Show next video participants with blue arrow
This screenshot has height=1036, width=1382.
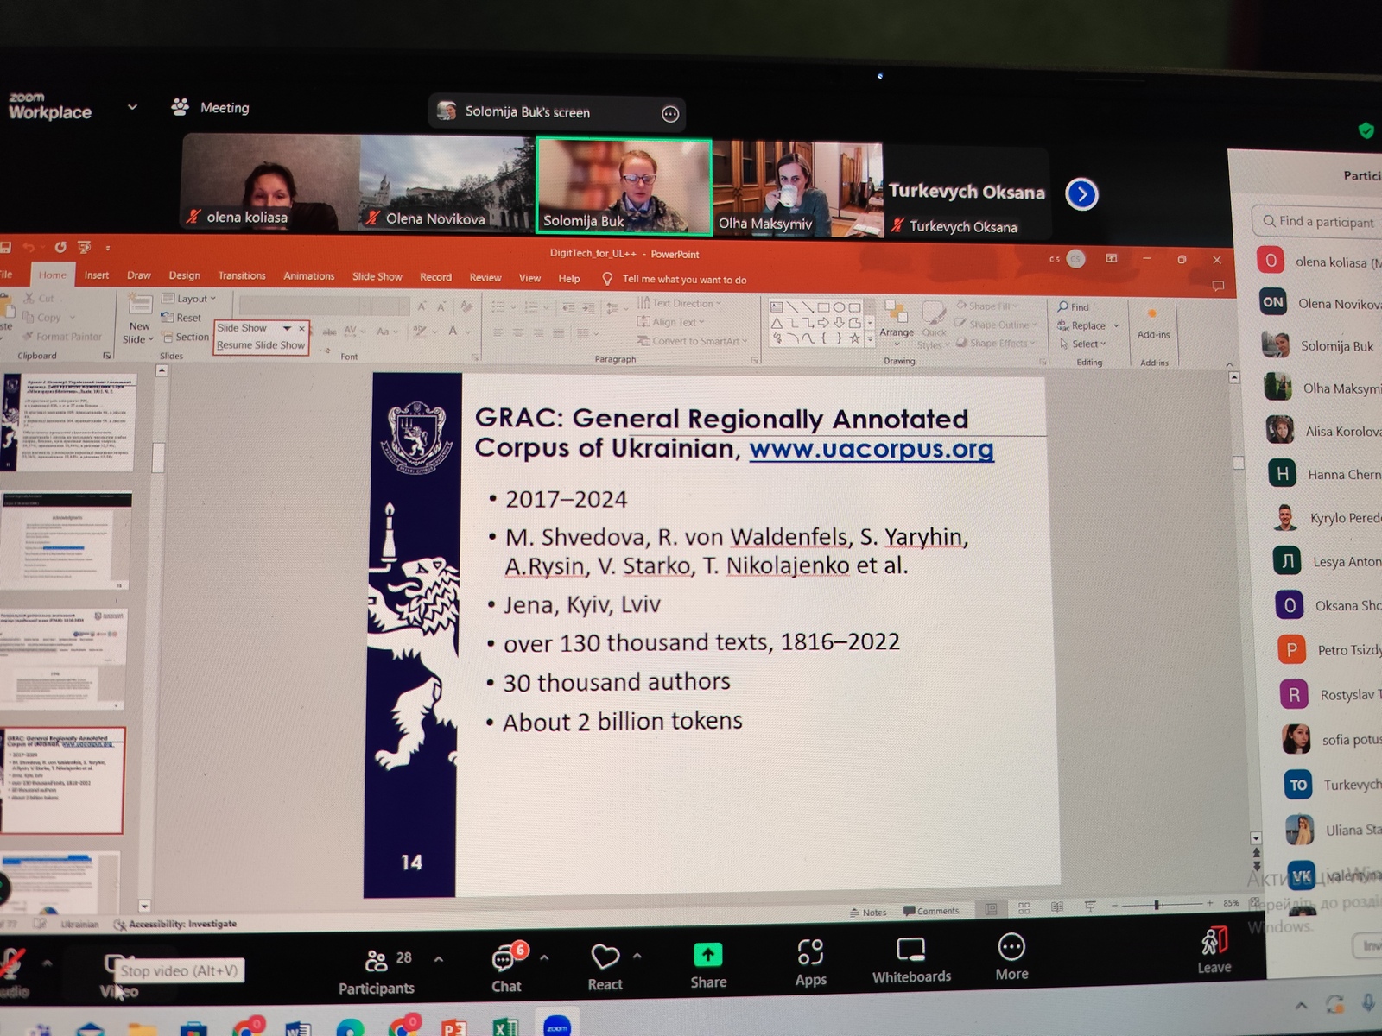pos(1081,194)
